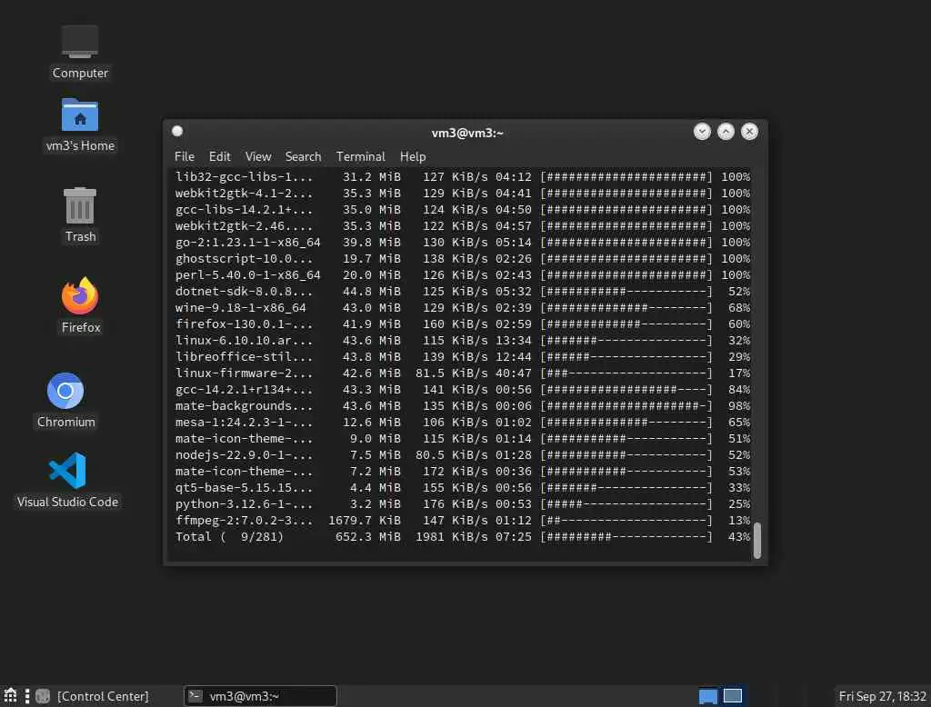Image resolution: width=931 pixels, height=707 pixels.
Task: Click the qt5-base-5.15.15... package name
Action: pyautogui.click(x=244, y=488)
